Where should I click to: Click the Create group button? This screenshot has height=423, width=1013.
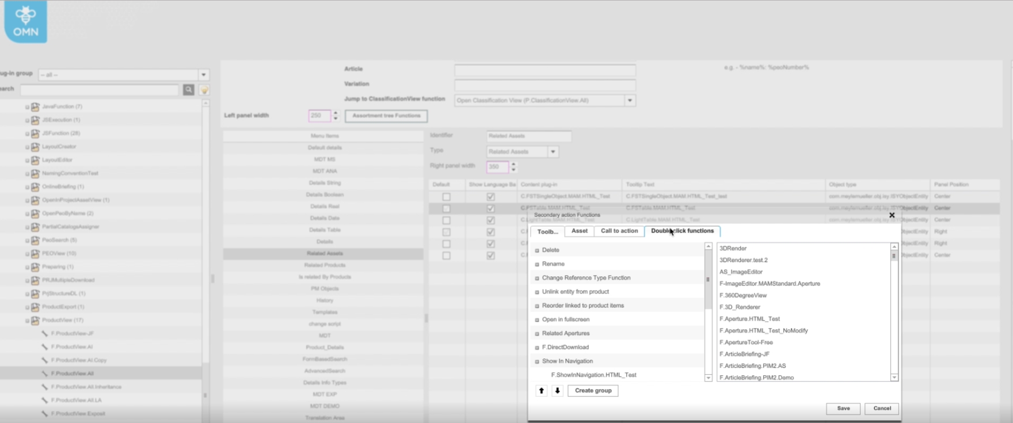[x=593, y=391]
